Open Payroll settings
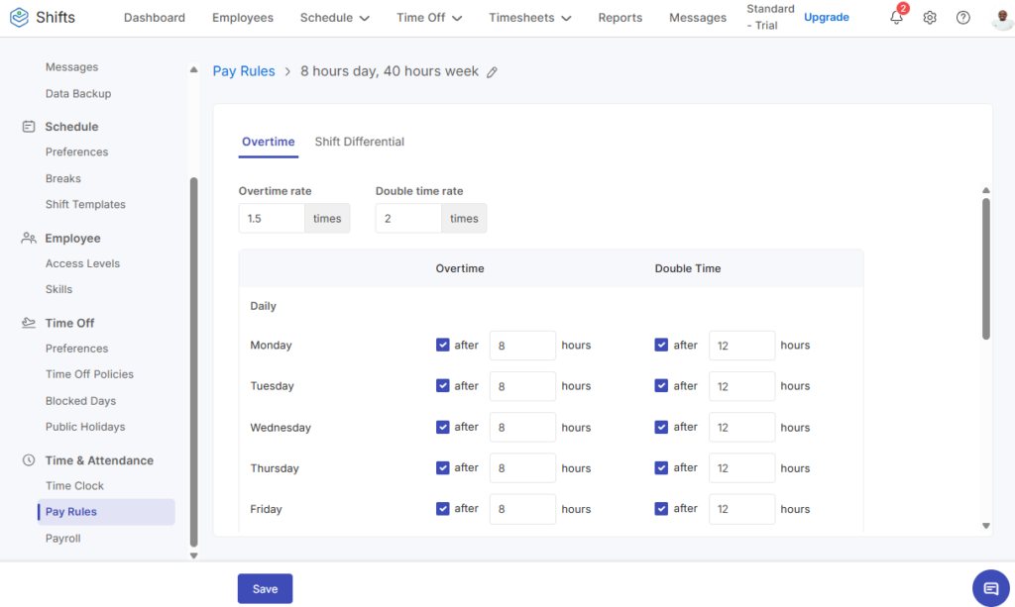 point(62,539)
